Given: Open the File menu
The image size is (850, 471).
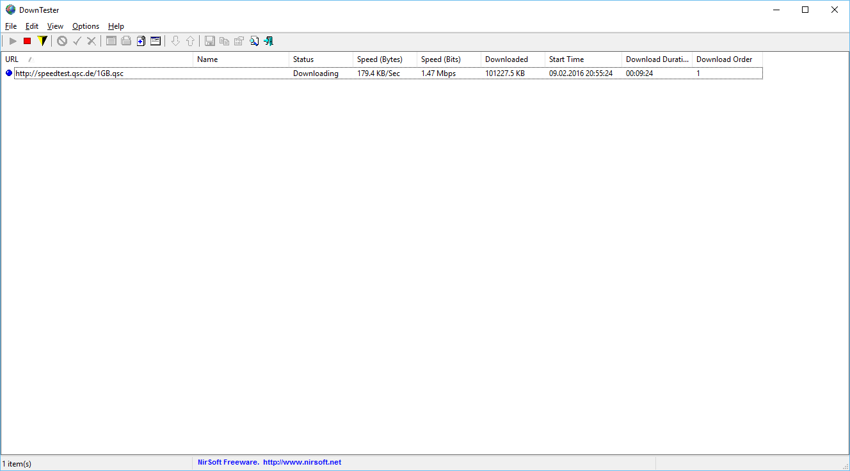Looking at the screenshot, I should (x=11, y=26).
